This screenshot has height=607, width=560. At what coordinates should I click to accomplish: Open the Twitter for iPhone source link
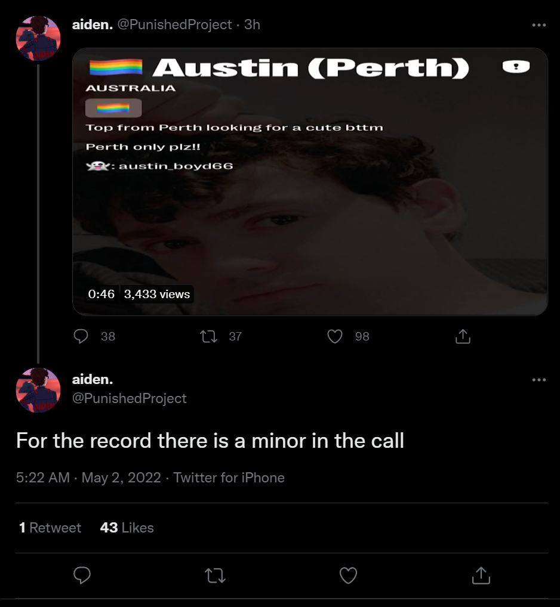(x=229, y=478)
